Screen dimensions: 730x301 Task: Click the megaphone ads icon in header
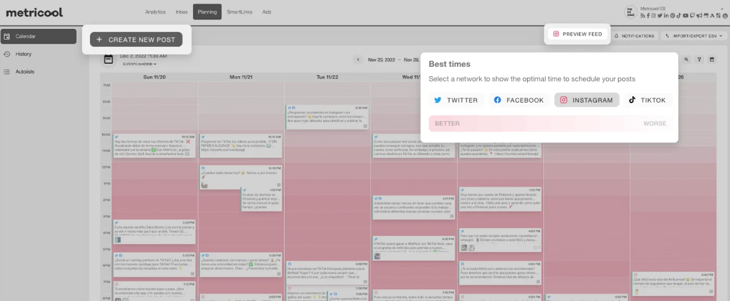click(699, 15)
